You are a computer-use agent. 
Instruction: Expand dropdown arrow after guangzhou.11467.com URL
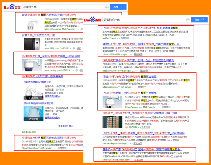point(159,107)
